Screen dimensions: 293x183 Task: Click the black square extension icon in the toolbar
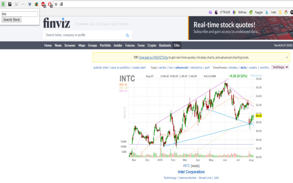[10, 4]
